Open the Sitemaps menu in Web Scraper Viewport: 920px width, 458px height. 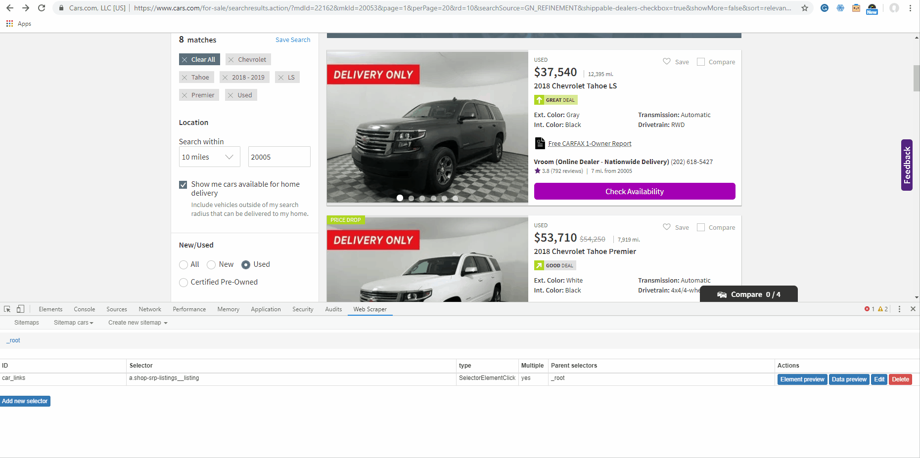tap(27, 323)
